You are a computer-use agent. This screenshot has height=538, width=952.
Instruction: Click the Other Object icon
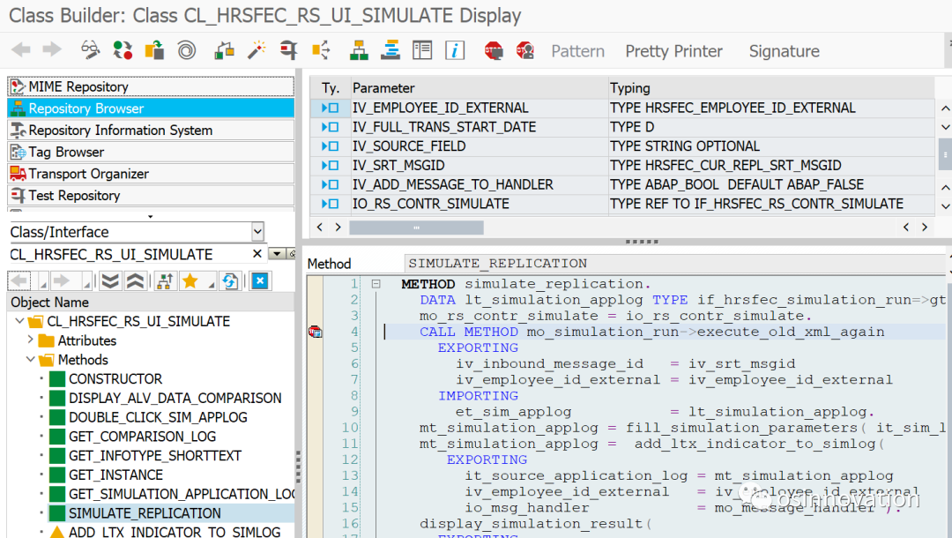pos(154,49)
